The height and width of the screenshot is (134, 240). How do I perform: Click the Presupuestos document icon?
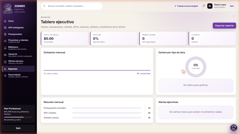tap(5, 34)
